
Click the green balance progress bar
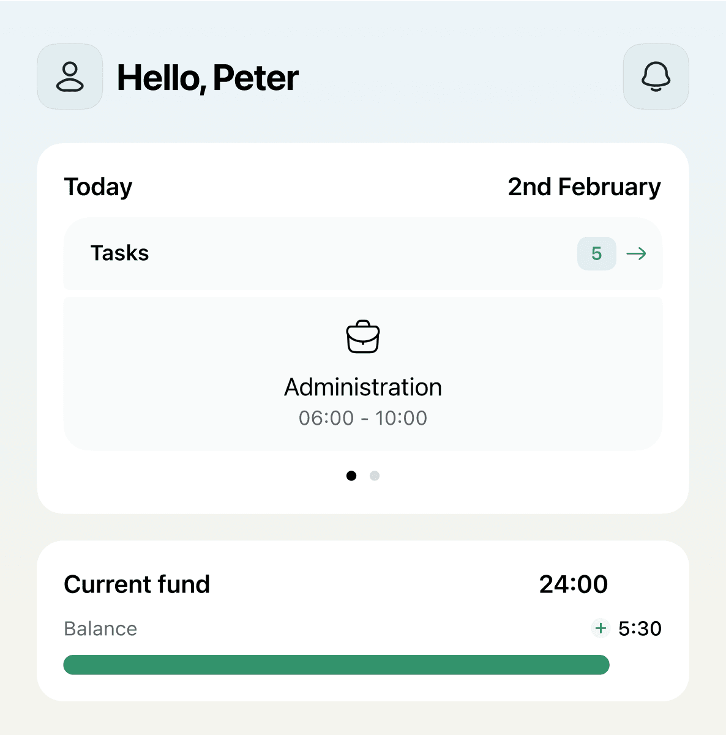point(336,665)
